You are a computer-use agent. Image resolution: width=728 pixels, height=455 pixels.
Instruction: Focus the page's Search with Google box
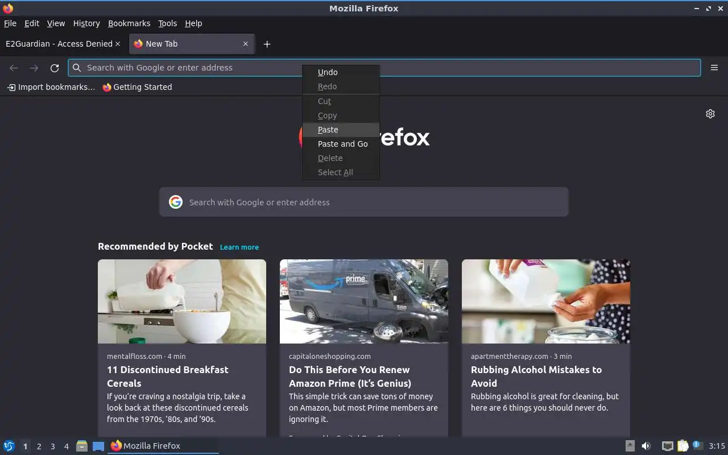click(364, 202)
